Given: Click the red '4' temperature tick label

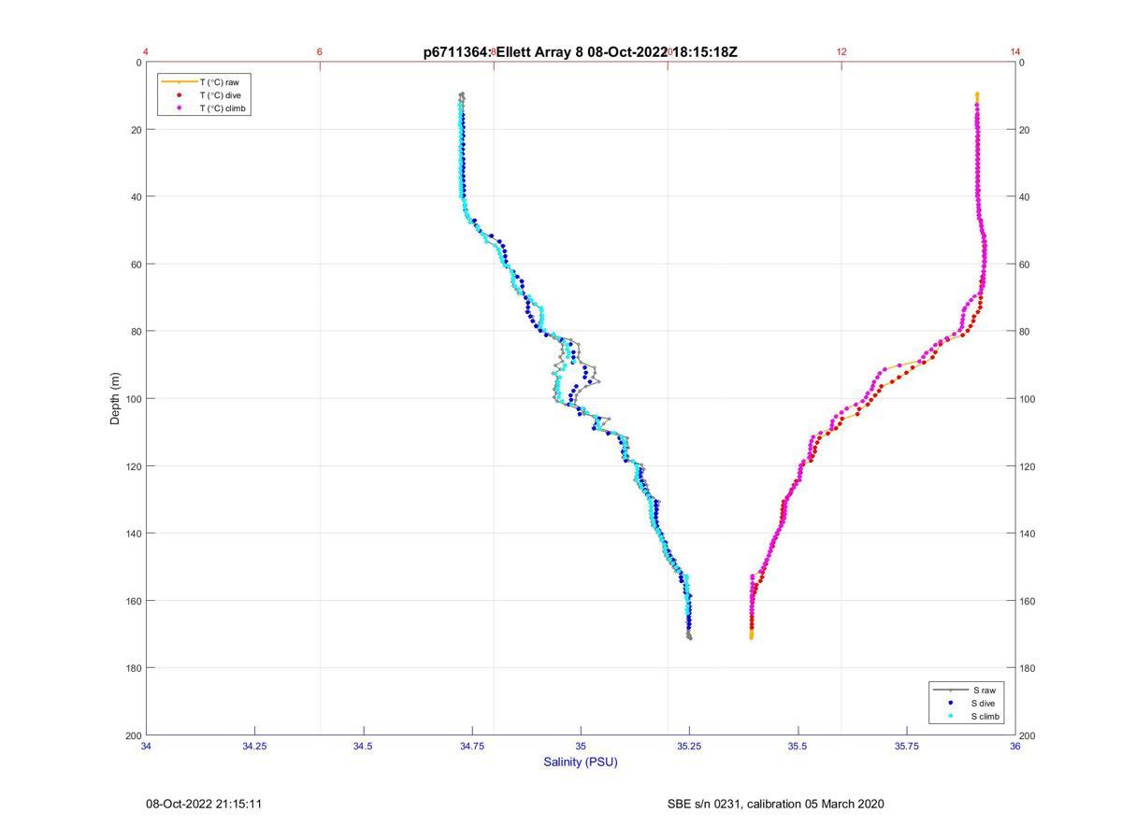Looking at the screenshot, I should (x=146, y=51).
